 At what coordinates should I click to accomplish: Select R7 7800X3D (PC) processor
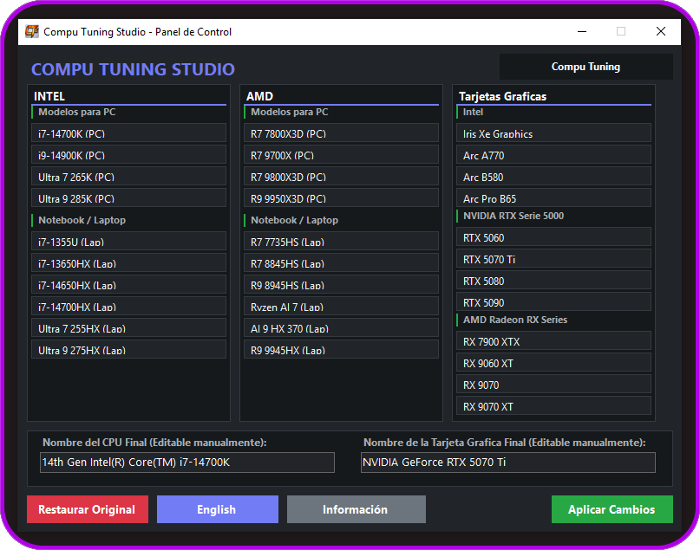pos(341,133)
